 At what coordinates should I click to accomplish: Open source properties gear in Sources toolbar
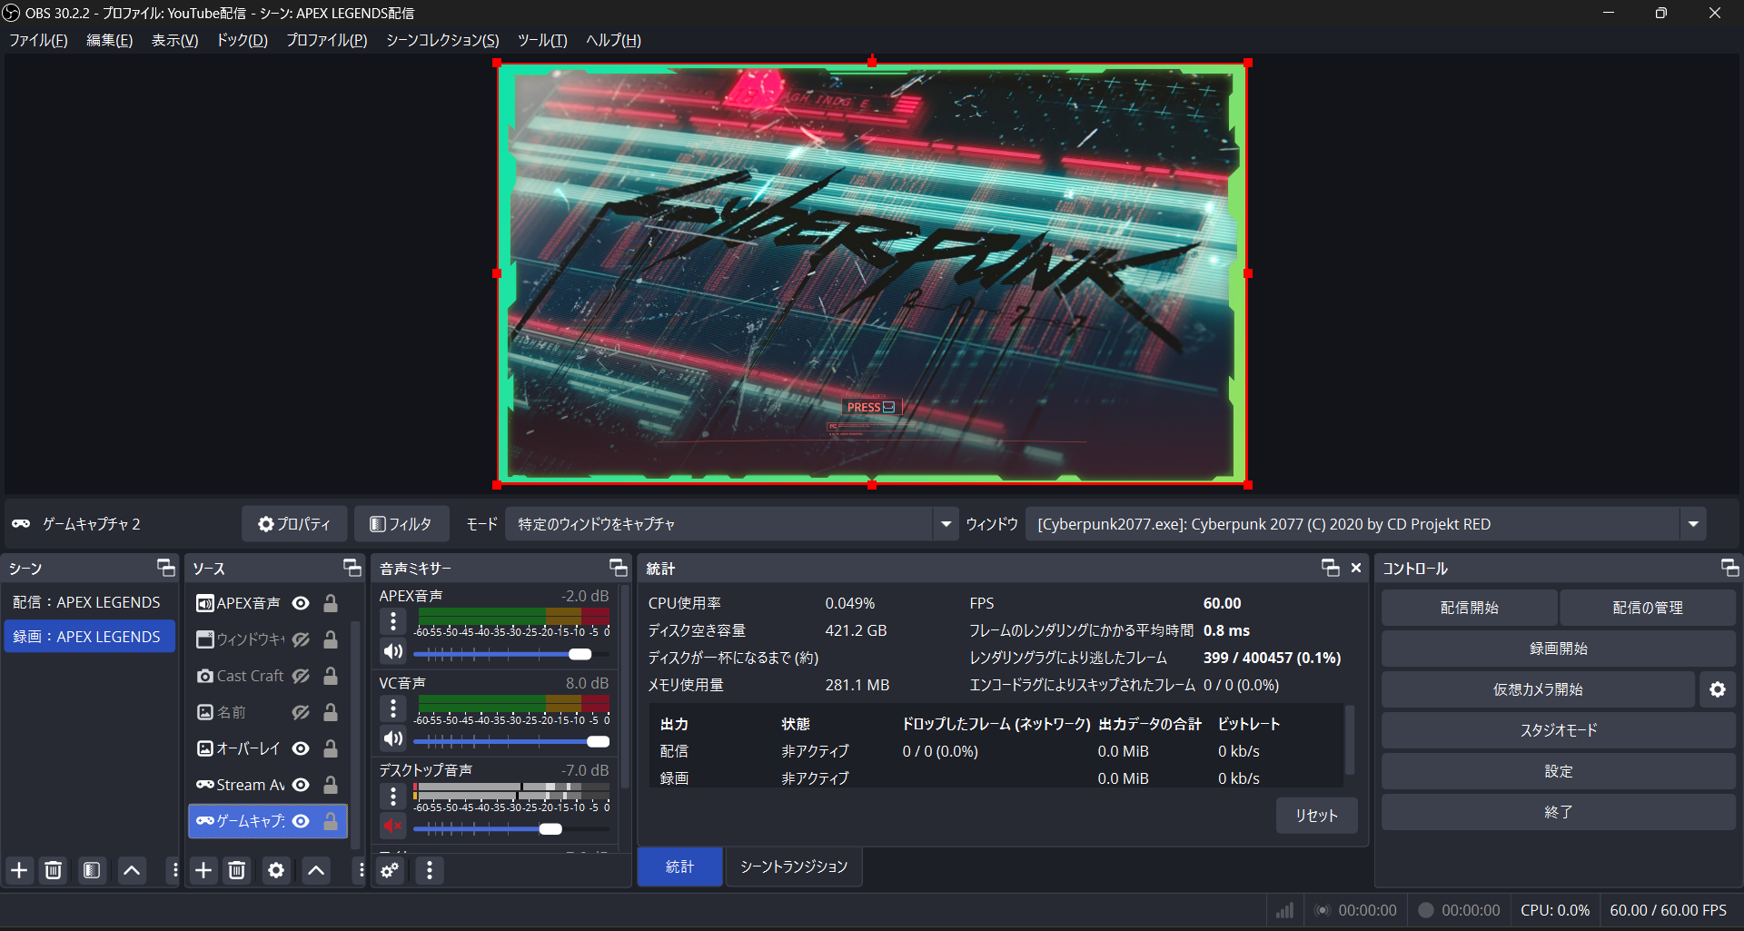[276, 870]
